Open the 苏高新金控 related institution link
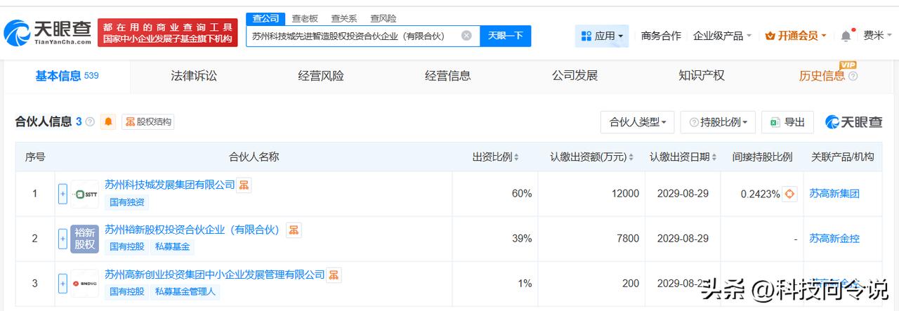 834,239
